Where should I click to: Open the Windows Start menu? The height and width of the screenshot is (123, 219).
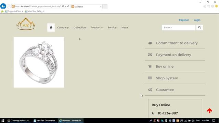click(3, 121)
